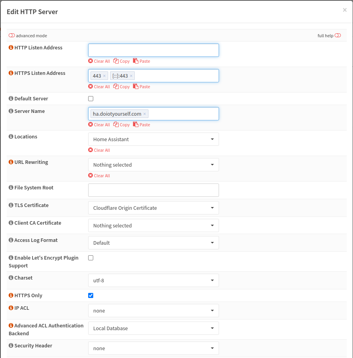Image resolution: width=353 pixels, height=358 pixels.
Task: Enable Let's Encrypt Plugin Support
Action: (x=91, y=258)
